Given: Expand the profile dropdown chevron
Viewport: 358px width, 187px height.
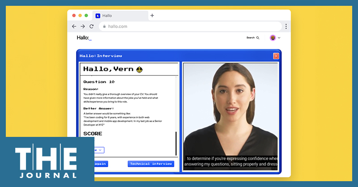Looking at the screenshot, I should pos(279,38).
